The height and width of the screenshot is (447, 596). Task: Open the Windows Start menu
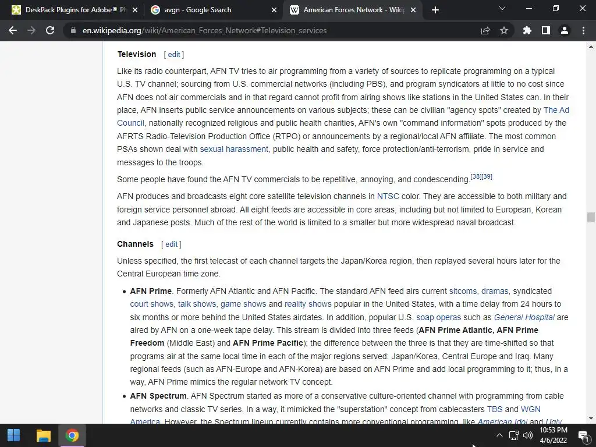(14, 435)
